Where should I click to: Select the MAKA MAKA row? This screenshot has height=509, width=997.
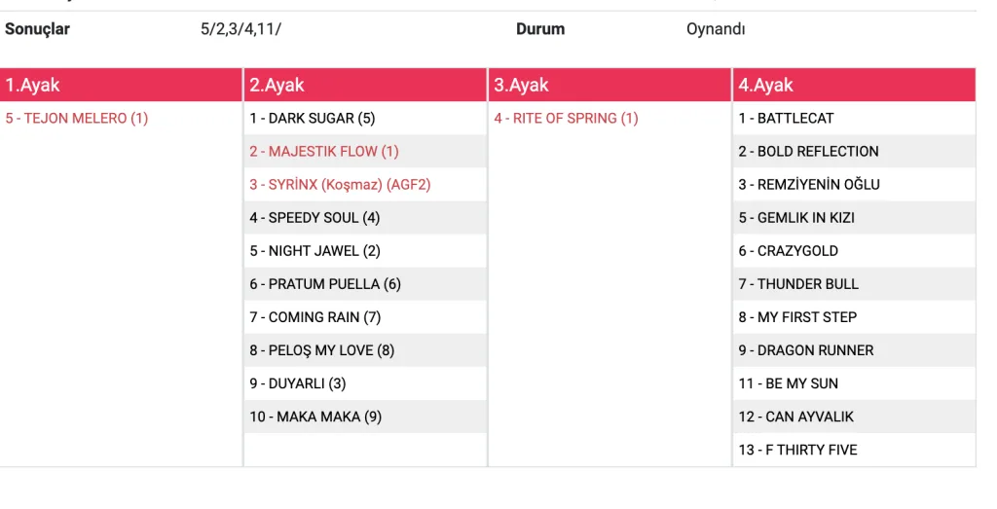315,417
